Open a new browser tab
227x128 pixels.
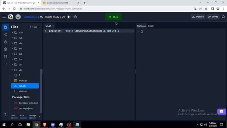(x=84, y=3)
